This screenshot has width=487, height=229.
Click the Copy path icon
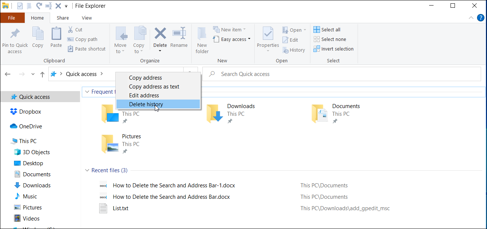click(x=71, y=39)
